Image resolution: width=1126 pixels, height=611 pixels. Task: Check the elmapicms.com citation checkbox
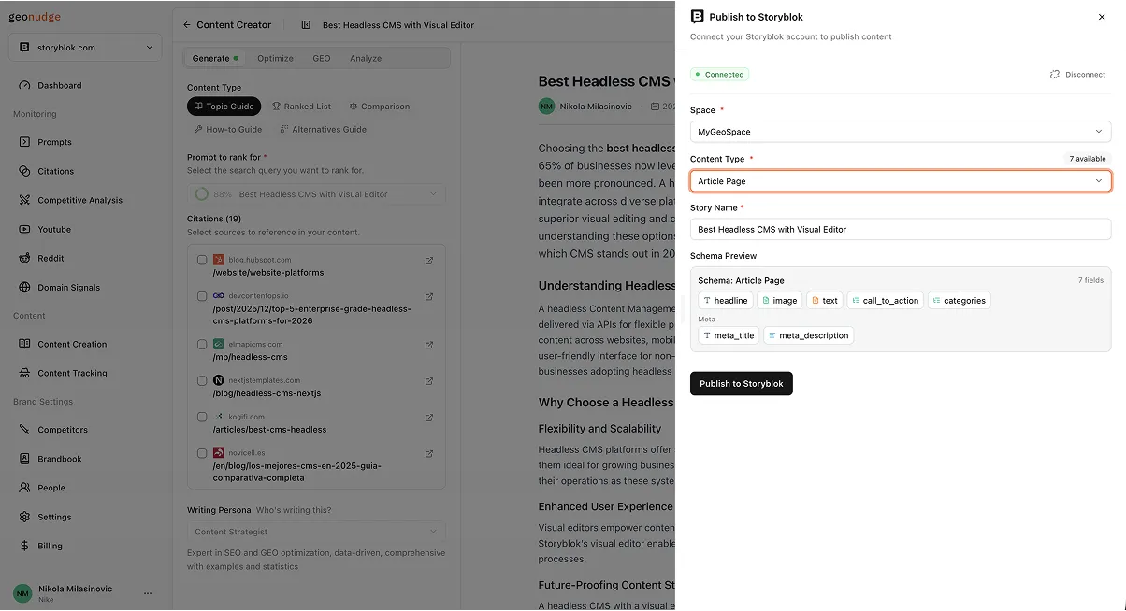pyautogui.click(x=202, y=344)
